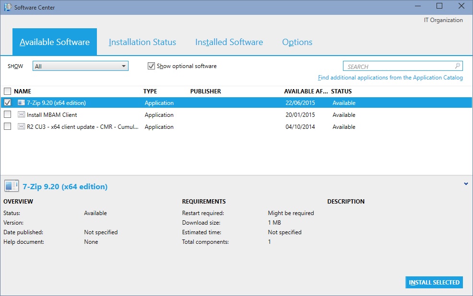
Task: Click the Install MBAM Client row icon
Action: click(21, 114)
